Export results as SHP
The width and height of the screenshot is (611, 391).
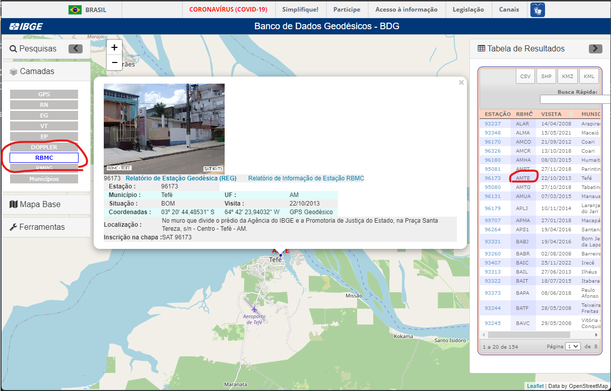546,77
